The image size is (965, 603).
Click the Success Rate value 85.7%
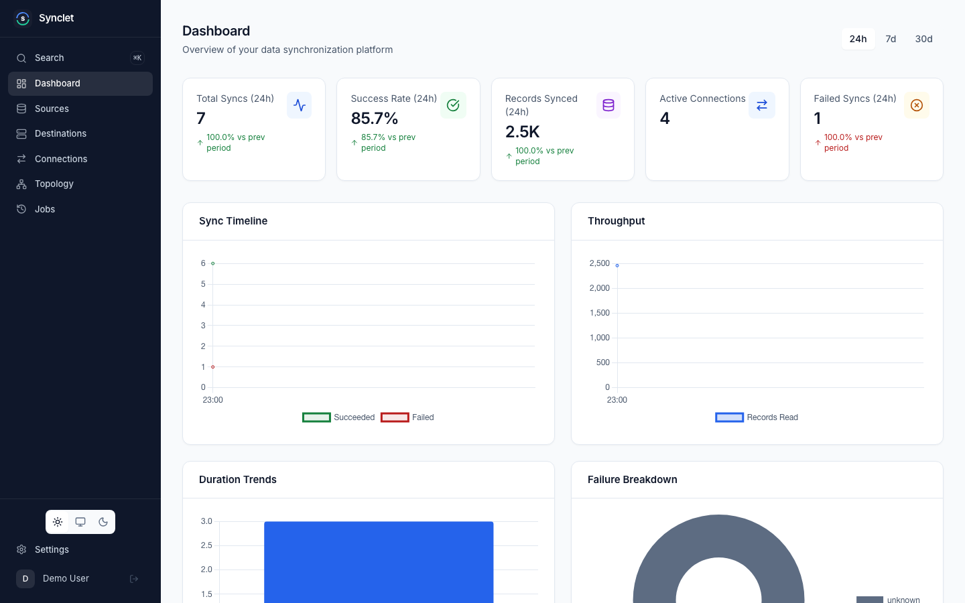(375, 119)
